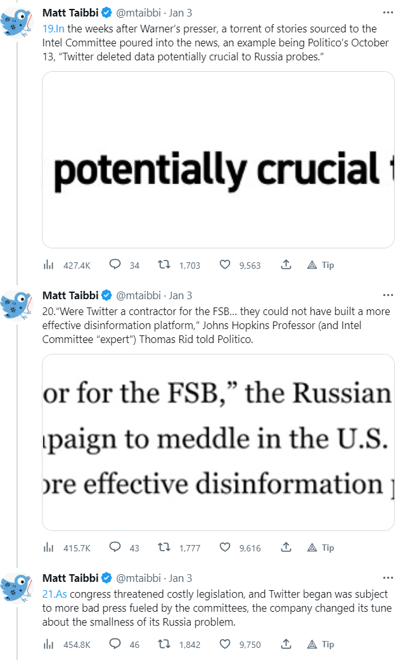The image size is (398, 660).
Task: Share the tweet about Politico's October 13 story
Action: pos(286,265)
